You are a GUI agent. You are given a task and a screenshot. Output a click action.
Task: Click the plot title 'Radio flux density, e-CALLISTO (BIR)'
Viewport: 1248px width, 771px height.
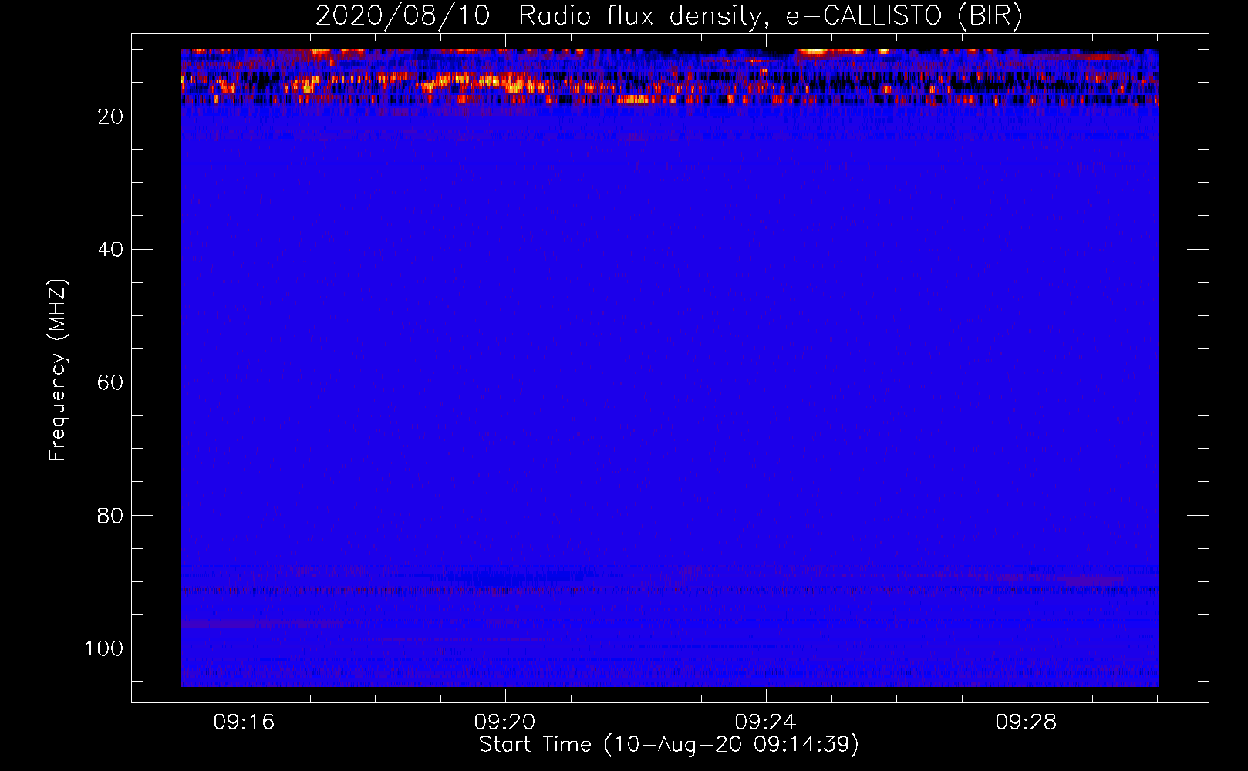pos(770,16)
